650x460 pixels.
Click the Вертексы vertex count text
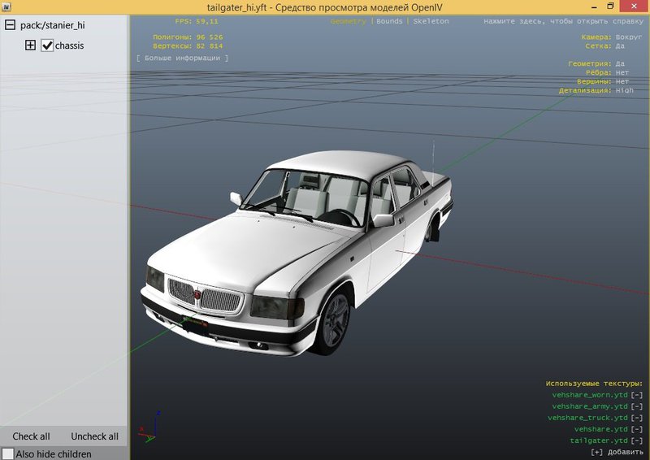(x=188, y=46)
